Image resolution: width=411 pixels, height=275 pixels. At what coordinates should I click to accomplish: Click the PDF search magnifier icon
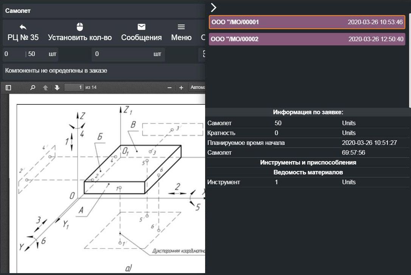coord(33,88)
